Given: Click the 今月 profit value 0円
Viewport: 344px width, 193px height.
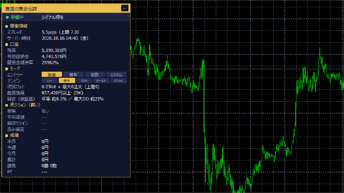Looking at the screenshot, I should (x=45, y=154).
